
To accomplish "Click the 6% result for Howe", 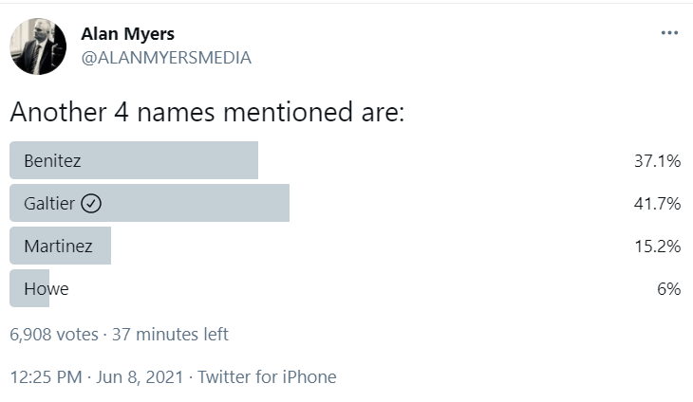I will point(668,288).
